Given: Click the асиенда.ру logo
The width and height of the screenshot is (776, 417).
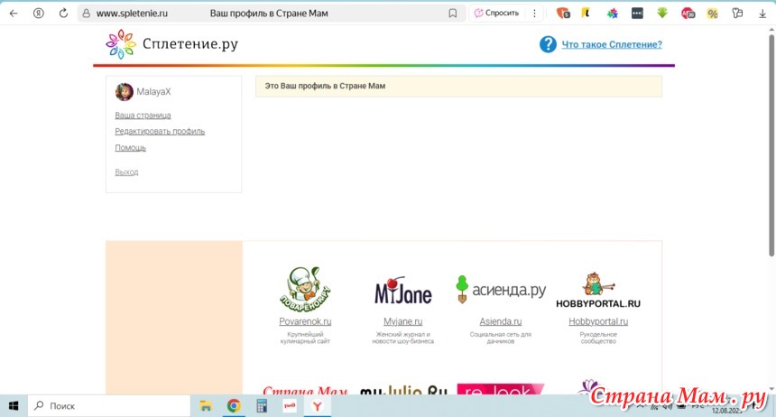Looking at the screenshot, I should pos(501,290).
